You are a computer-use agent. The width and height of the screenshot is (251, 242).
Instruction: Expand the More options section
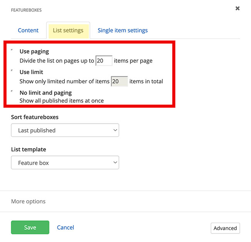pos(28,201)
